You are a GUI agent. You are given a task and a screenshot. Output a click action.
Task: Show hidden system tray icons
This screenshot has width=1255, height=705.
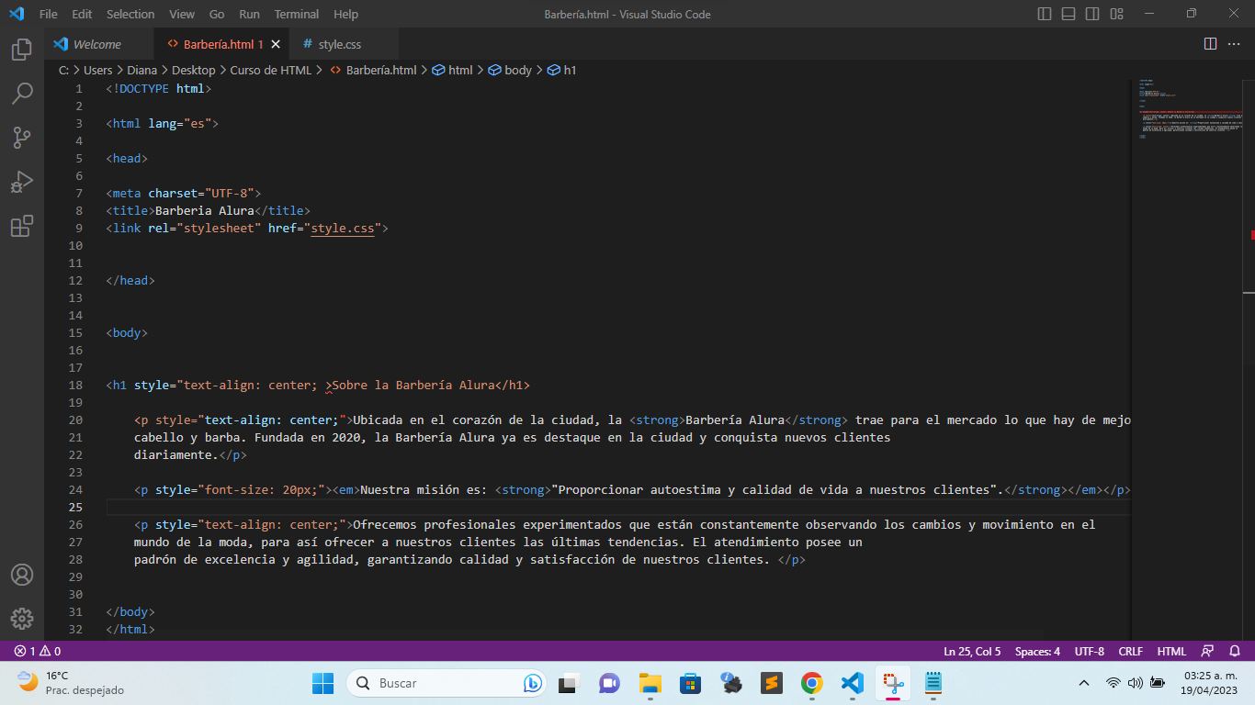point(1084,683)
